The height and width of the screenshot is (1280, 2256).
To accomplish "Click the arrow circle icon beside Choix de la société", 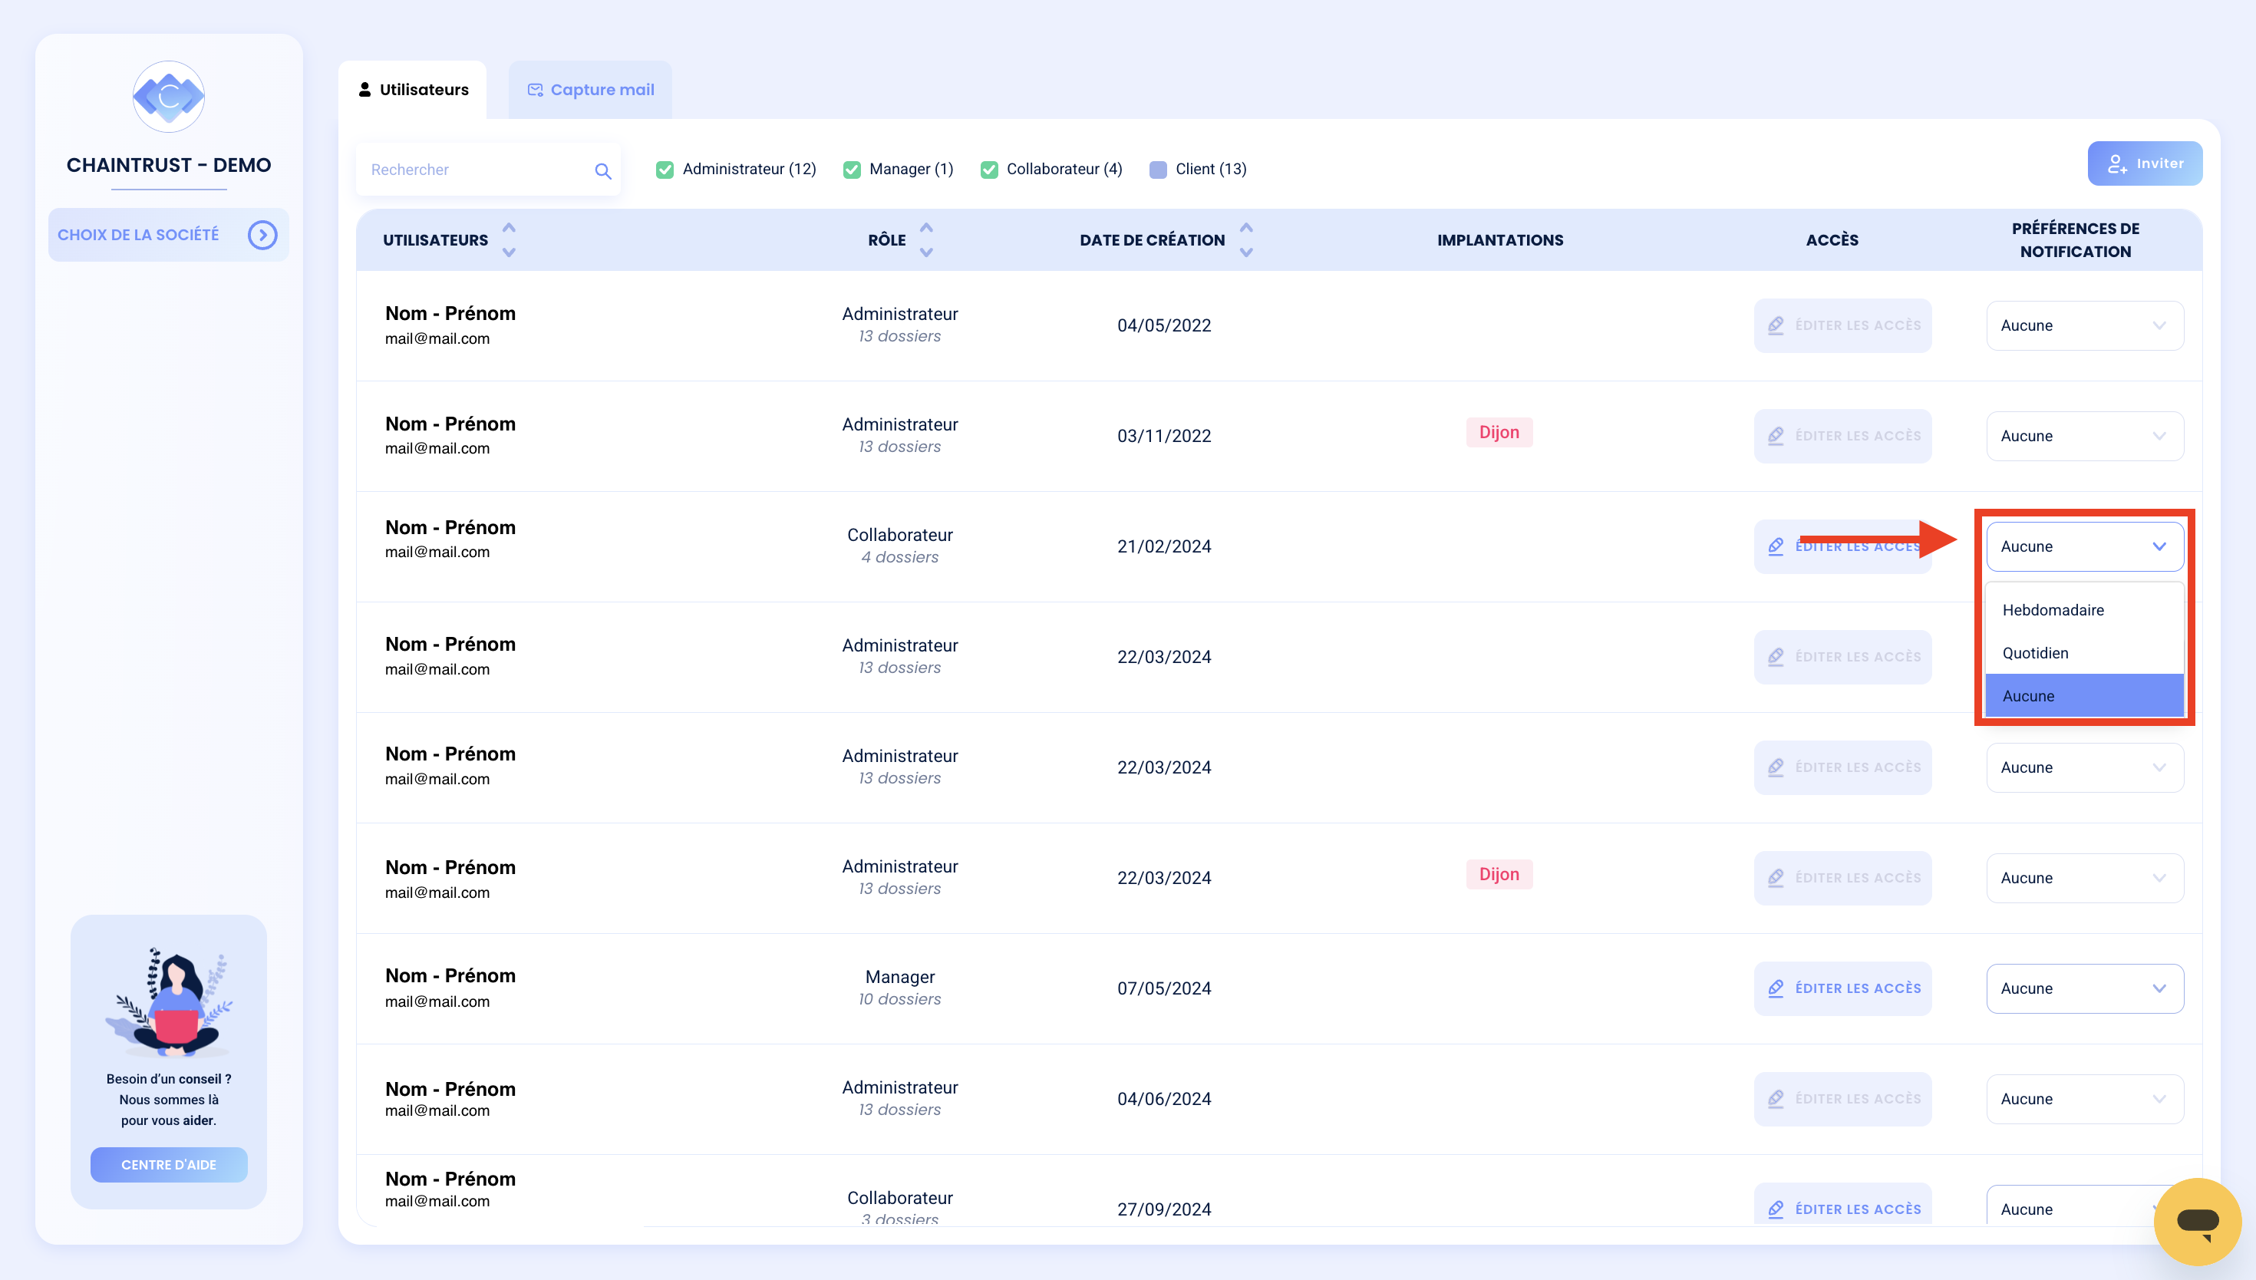I will coord(262,235).
